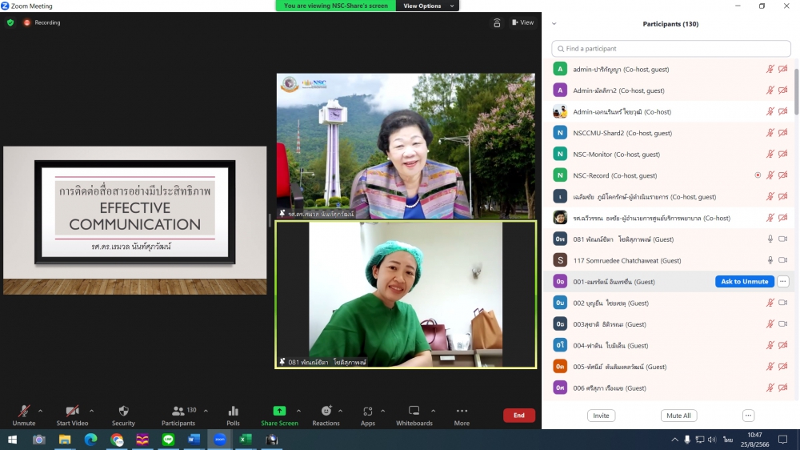The width and height of the screenshot is (800, 450).
Task: Open the More menu in toolbar
Action: tap(462, 411)
